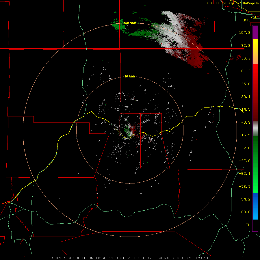260x260 pixels.
Task: Click the -0.9 scale value
Action: click(246, 122)
